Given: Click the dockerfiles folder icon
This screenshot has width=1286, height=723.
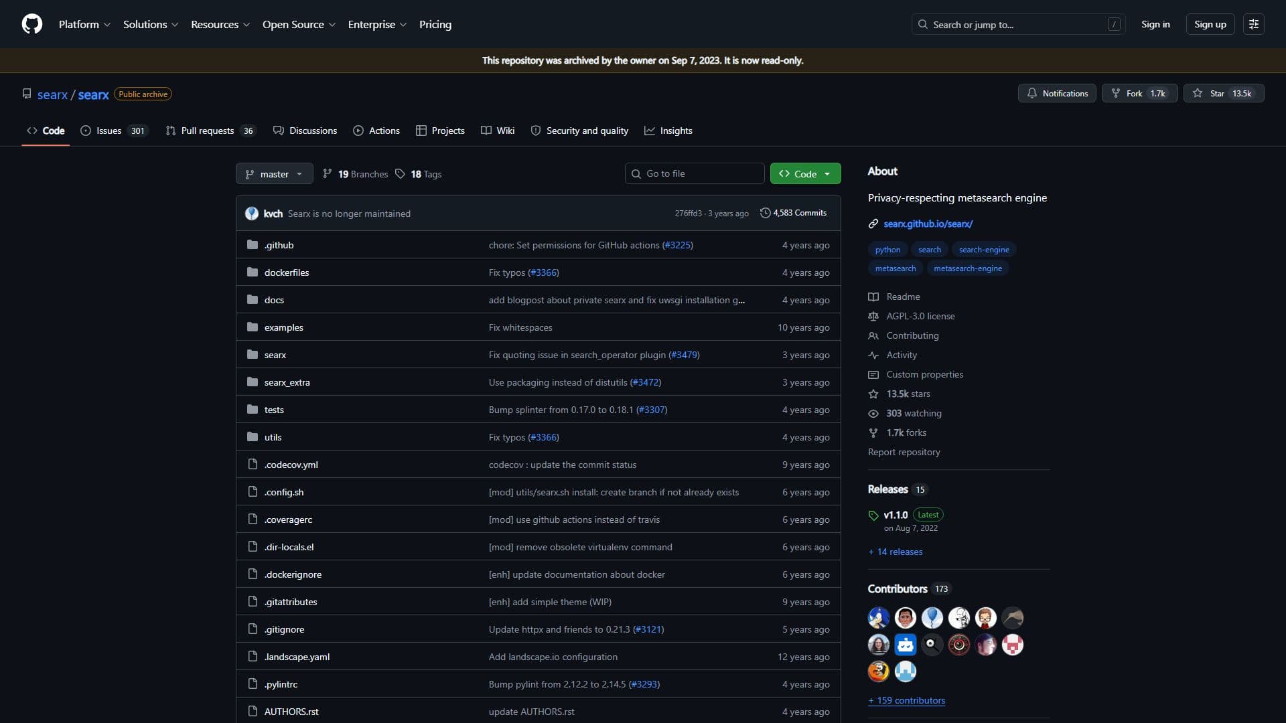Looking at the screenshot, I should click(253, 272).
